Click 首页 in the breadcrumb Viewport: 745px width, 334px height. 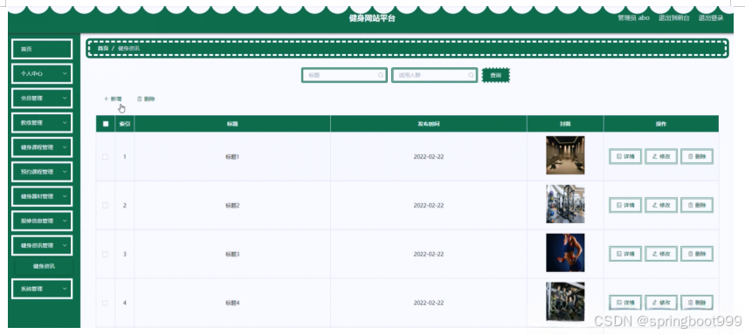[103, 48]
